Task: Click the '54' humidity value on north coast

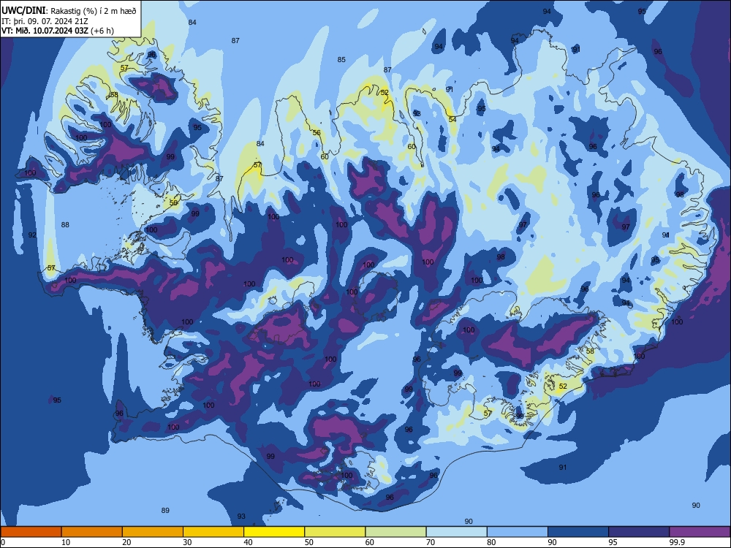Action: click(x=452, y=119)
